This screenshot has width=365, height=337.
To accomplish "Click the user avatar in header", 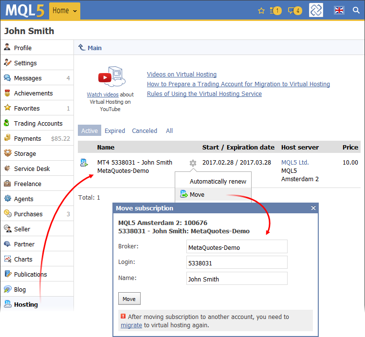I will [316, 10].
